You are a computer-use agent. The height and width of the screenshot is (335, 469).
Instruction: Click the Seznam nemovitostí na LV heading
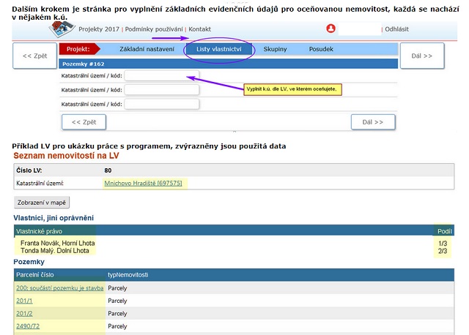[x=66, y=156]
